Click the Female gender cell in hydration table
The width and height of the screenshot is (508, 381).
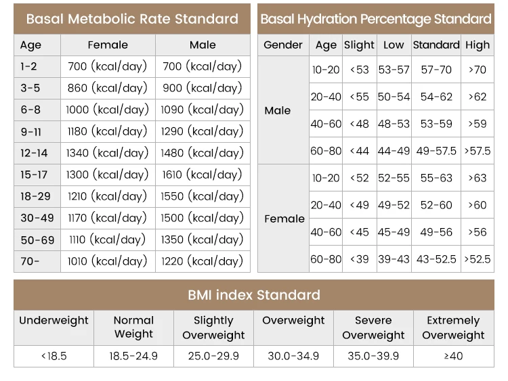(x=284, y=219)
